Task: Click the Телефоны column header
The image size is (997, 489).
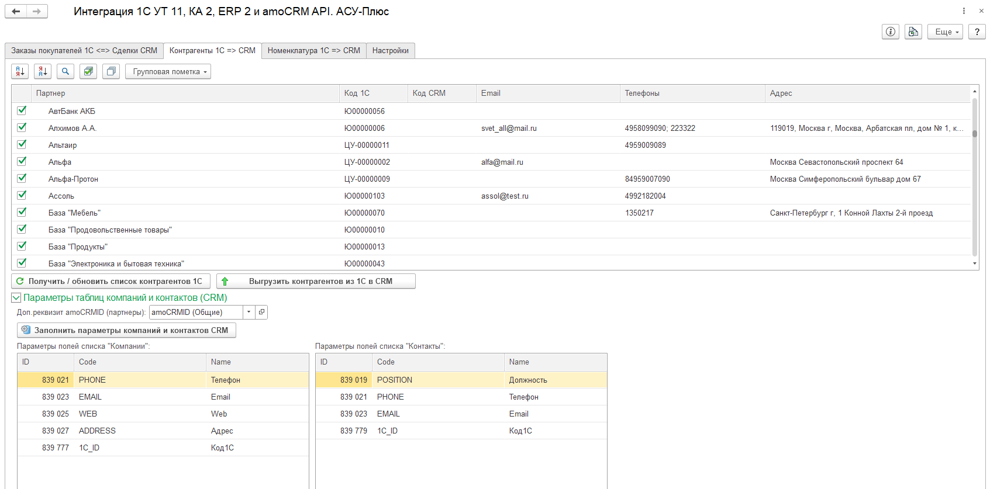Action: [x=692, y=93]
